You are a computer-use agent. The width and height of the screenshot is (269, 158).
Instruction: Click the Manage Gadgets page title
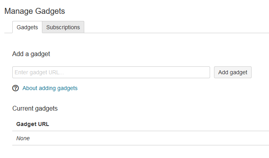(35, 11)
